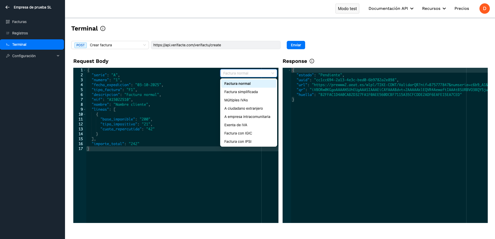Open the Documentación API menu
The height and width of the screenshot is (239, 495).
click(391, 9)
